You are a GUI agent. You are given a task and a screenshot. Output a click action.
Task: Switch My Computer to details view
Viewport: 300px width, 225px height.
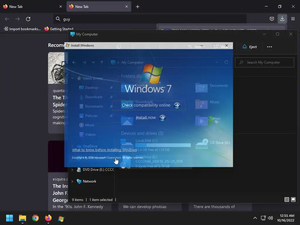click(x=287, y=200)
